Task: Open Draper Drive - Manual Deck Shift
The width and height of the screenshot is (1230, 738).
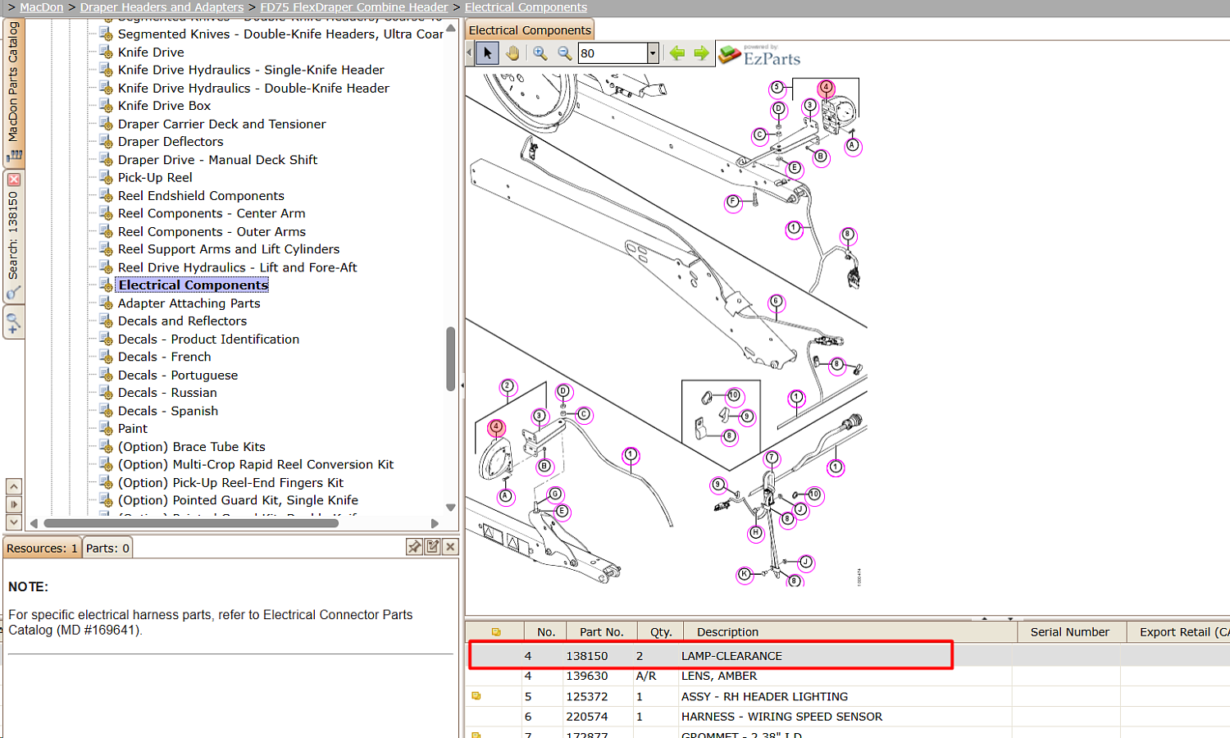Action: [x=217, y=160]
